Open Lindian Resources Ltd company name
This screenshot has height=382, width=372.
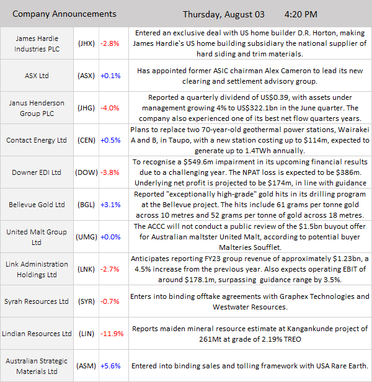37,334
